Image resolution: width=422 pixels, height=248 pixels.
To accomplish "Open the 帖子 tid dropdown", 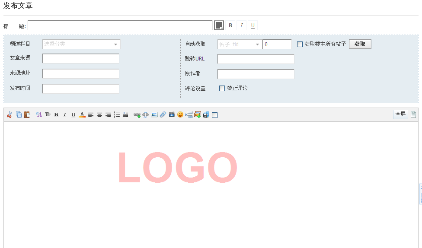I will click(x=240, y=45).
